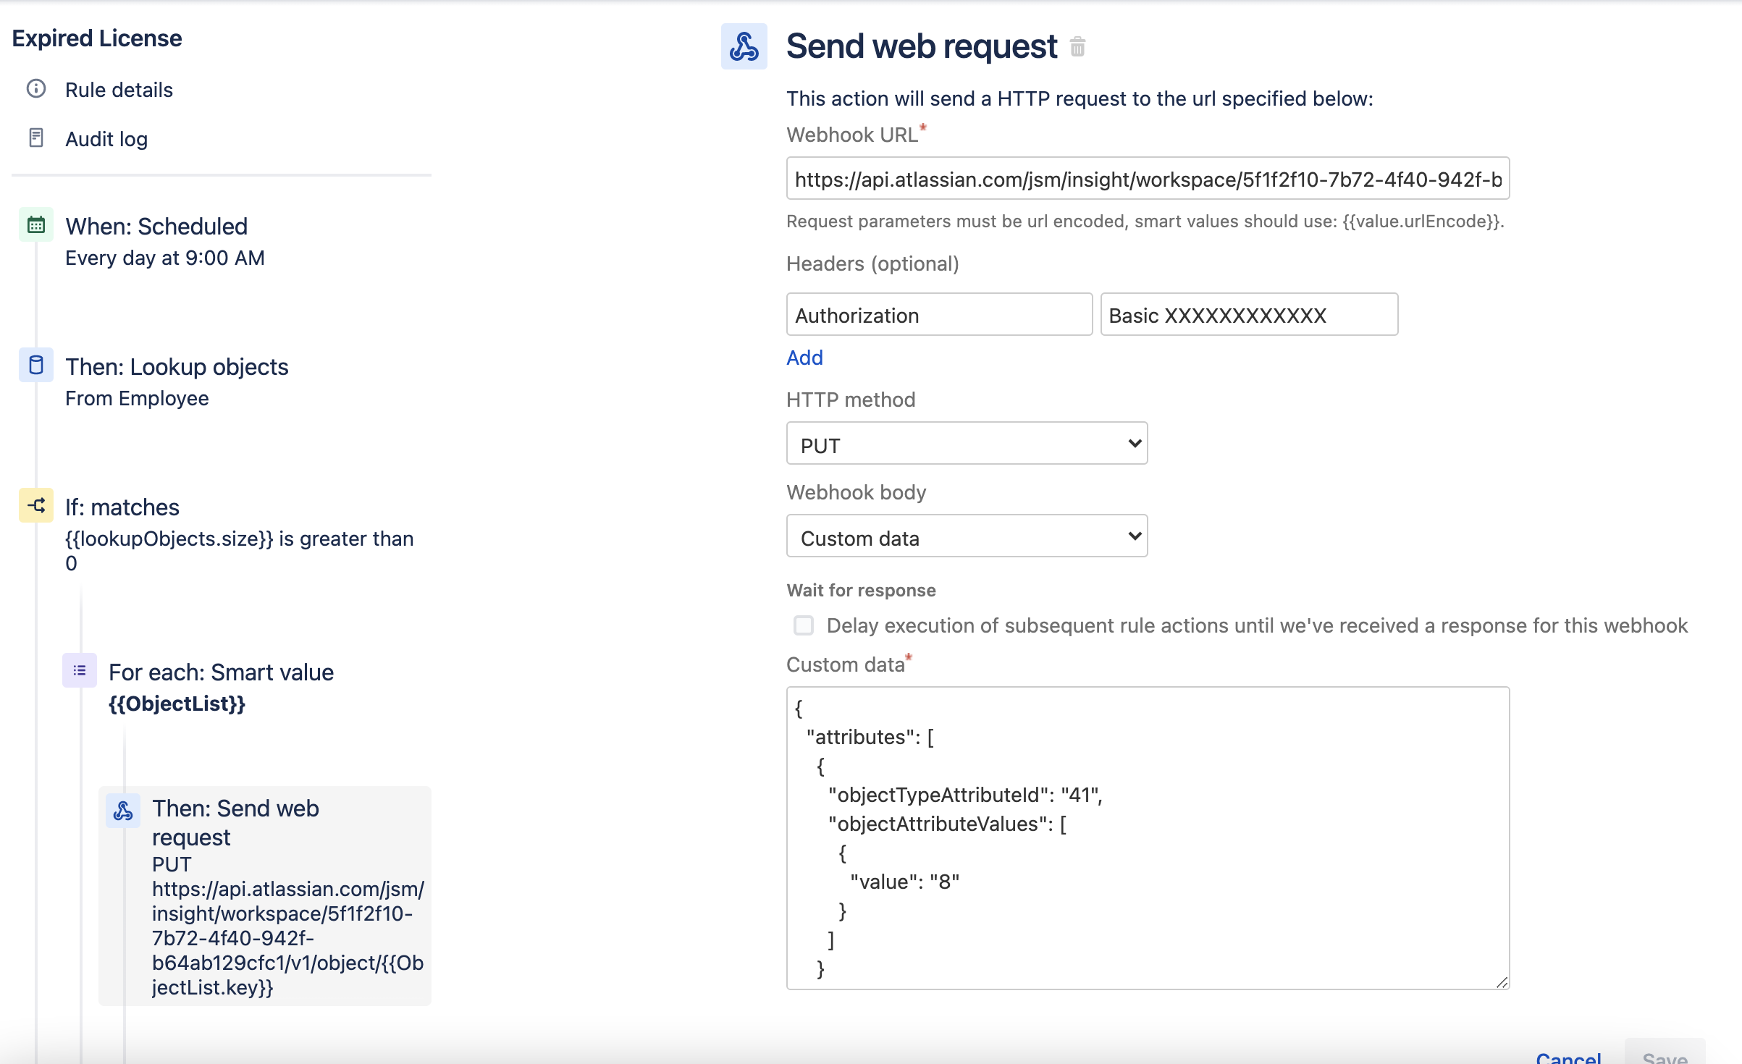Click the Cancel button
The height and width of the screenshot is (1064, 1742).
[x=1568, y=1057]
